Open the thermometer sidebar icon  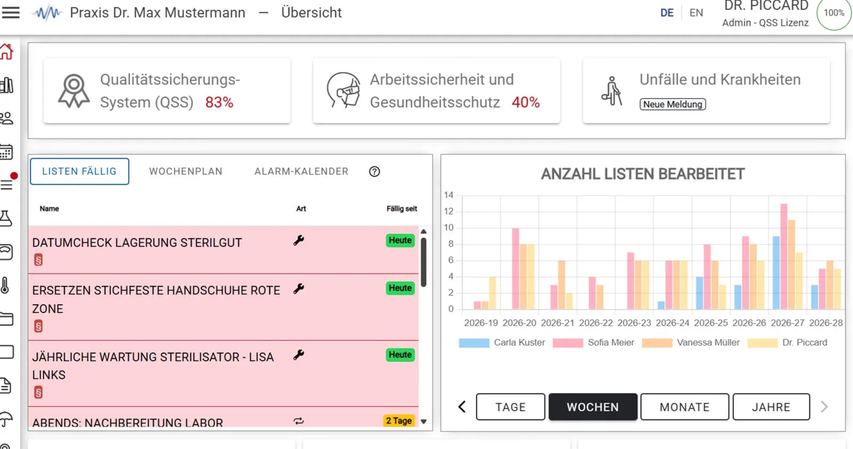point(5,285)
